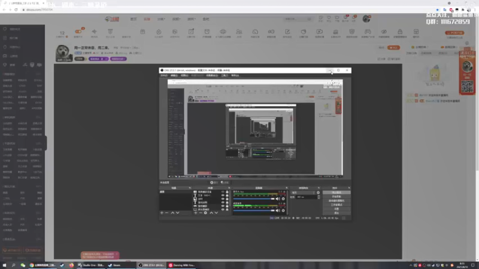Click the Filters button above OBS docks
The width and height of the screenshot is (479, 269).
pos(225,182)
